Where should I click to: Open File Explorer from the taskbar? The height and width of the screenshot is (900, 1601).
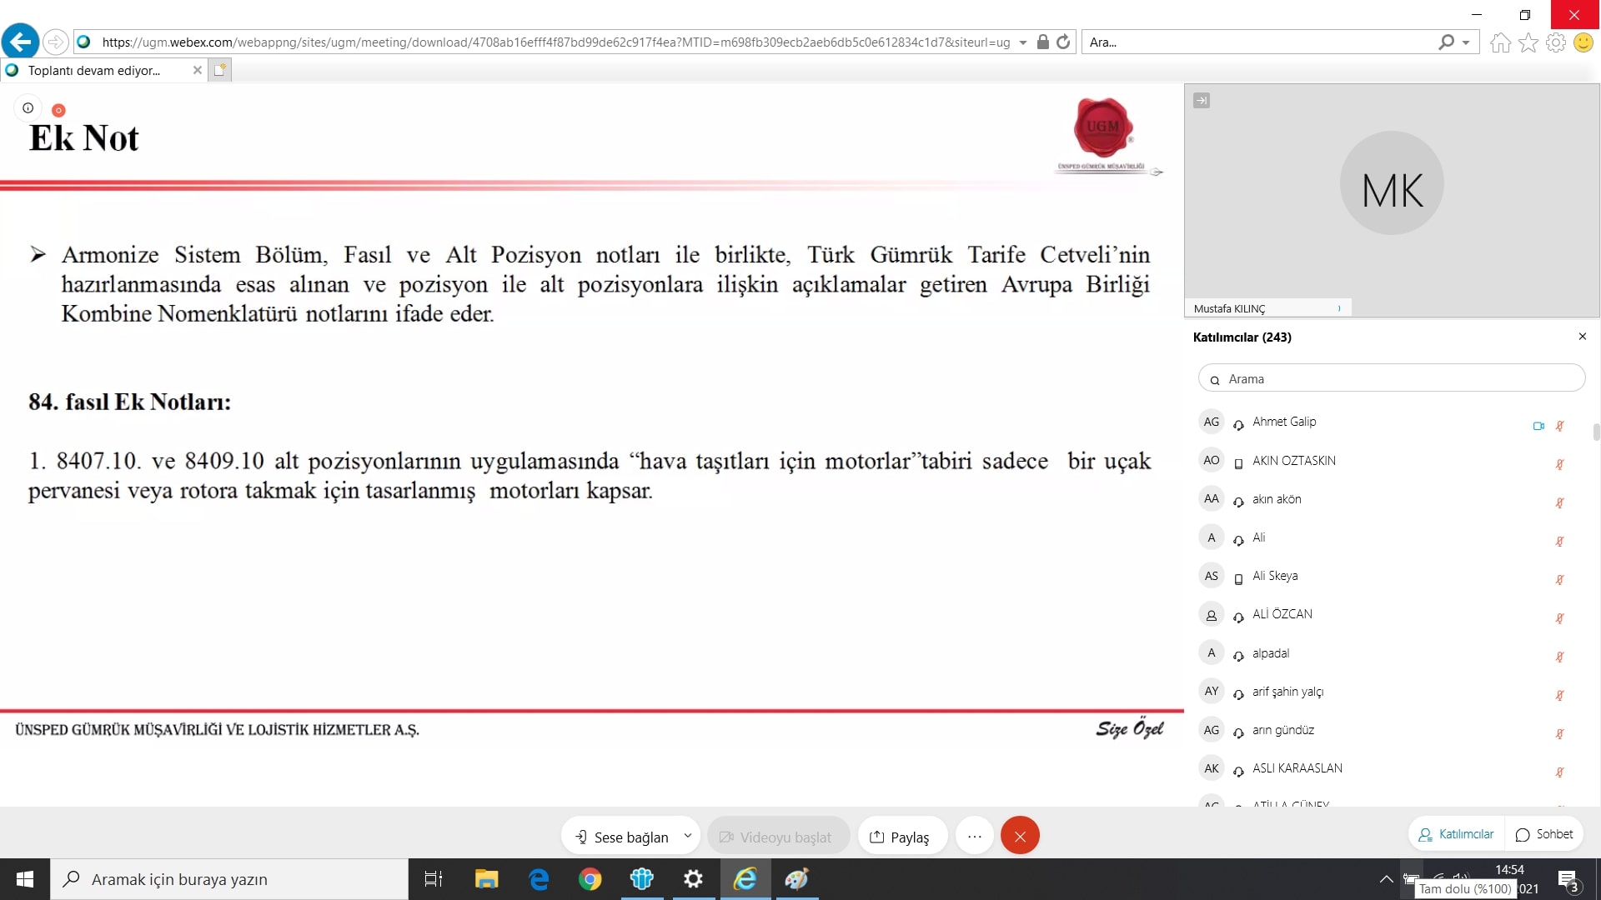(486, 879)
